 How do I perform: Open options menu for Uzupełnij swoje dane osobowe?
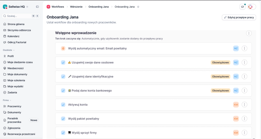pos(244,62)
